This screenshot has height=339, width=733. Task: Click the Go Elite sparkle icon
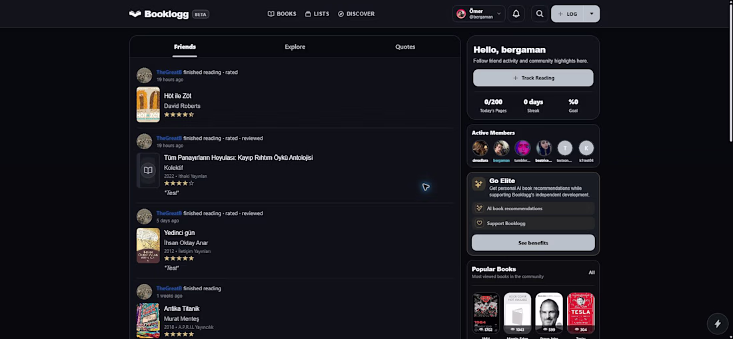(478, 184)
